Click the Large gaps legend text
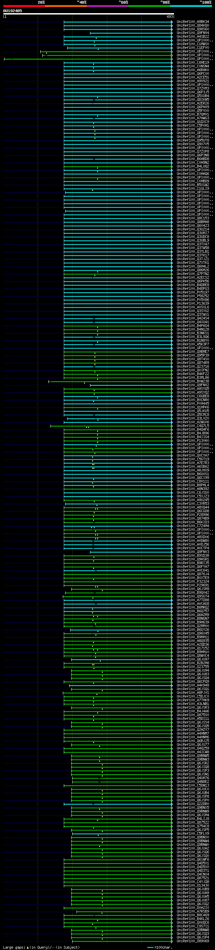Image resolution: width=215 pixels, height=950 pixels. [14, 947]
